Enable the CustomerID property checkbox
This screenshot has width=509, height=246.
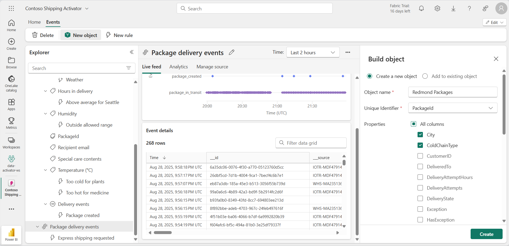click(420, 156)
